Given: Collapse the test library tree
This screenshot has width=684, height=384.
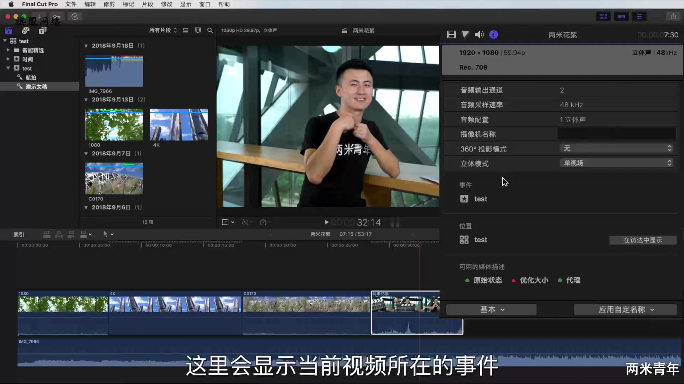Looking at the screenshot, I should point(5,41).
